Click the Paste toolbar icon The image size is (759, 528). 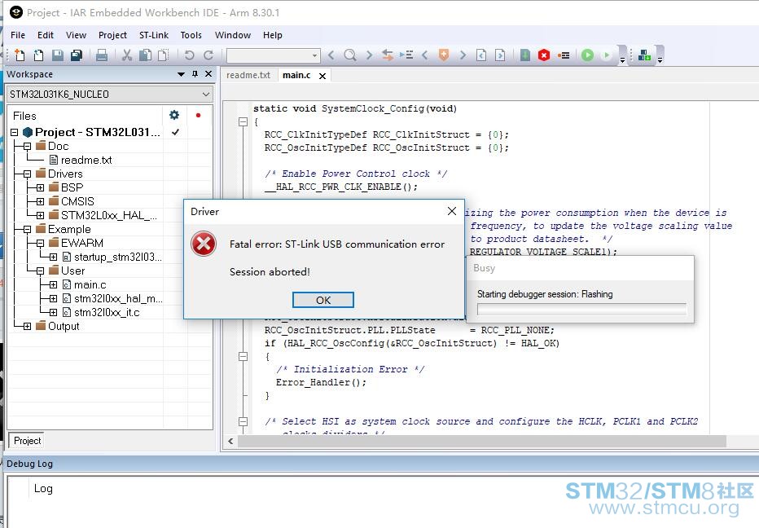[164, 55]
